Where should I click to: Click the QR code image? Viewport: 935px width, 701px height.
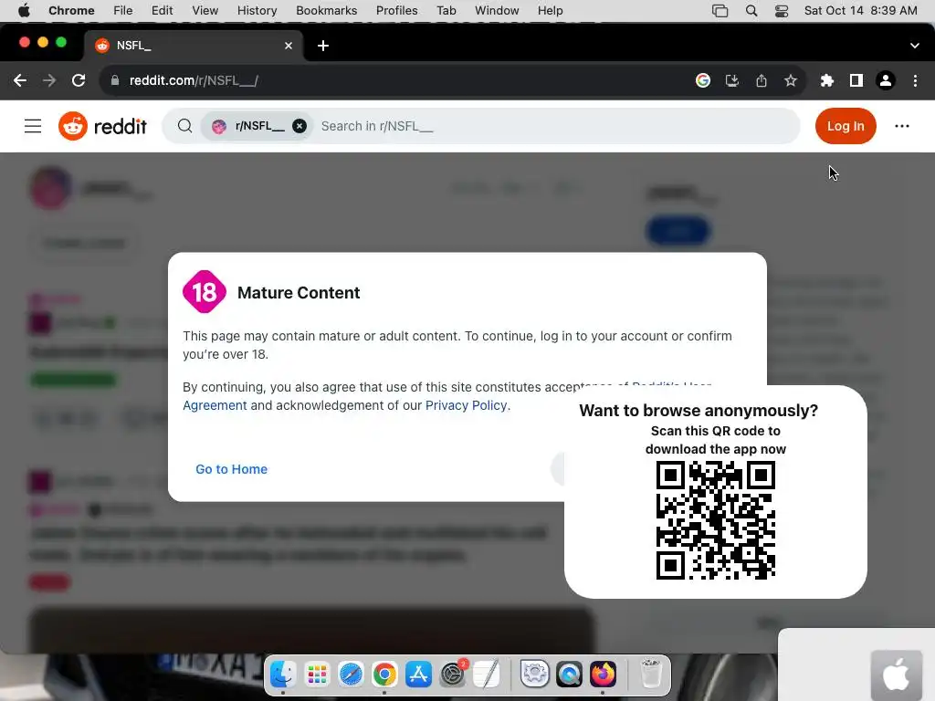[716, 519]
